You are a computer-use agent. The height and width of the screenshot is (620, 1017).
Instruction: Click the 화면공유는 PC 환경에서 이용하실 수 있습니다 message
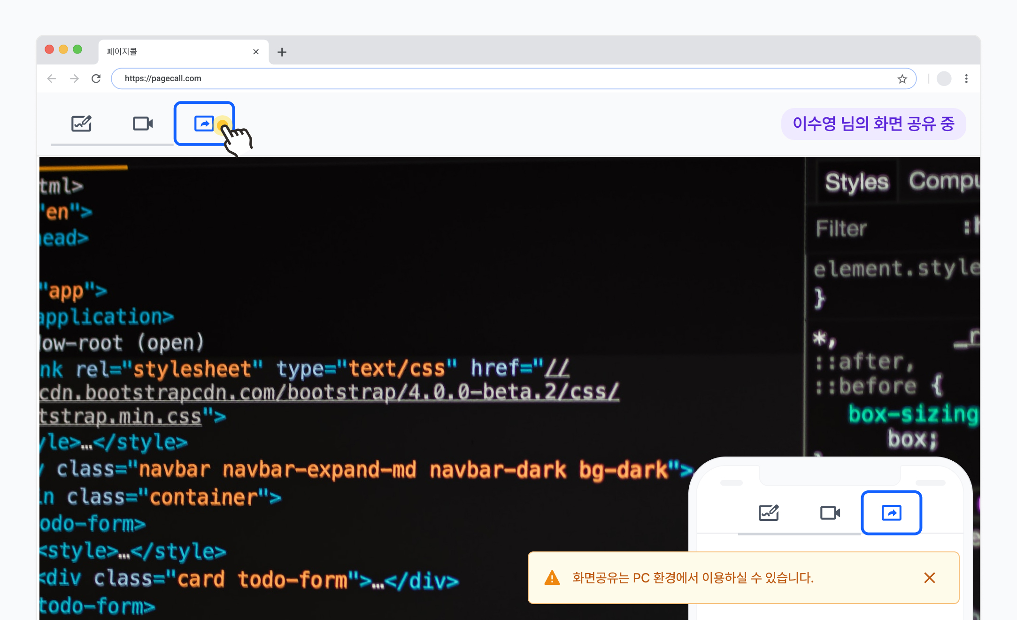pos(693,578)
